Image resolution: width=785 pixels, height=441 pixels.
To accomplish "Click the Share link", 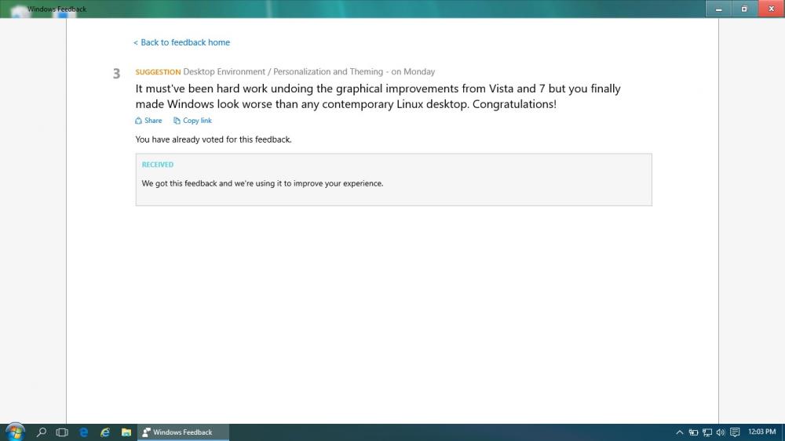I will (x=148, y=121).
